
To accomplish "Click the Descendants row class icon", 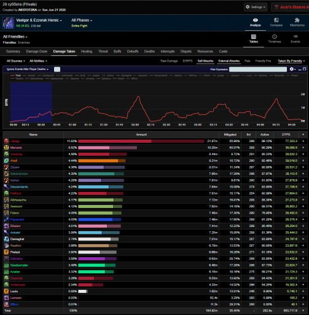I will [6, 187].
